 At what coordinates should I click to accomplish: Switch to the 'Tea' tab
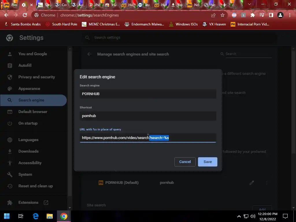(x=144, y=5)
